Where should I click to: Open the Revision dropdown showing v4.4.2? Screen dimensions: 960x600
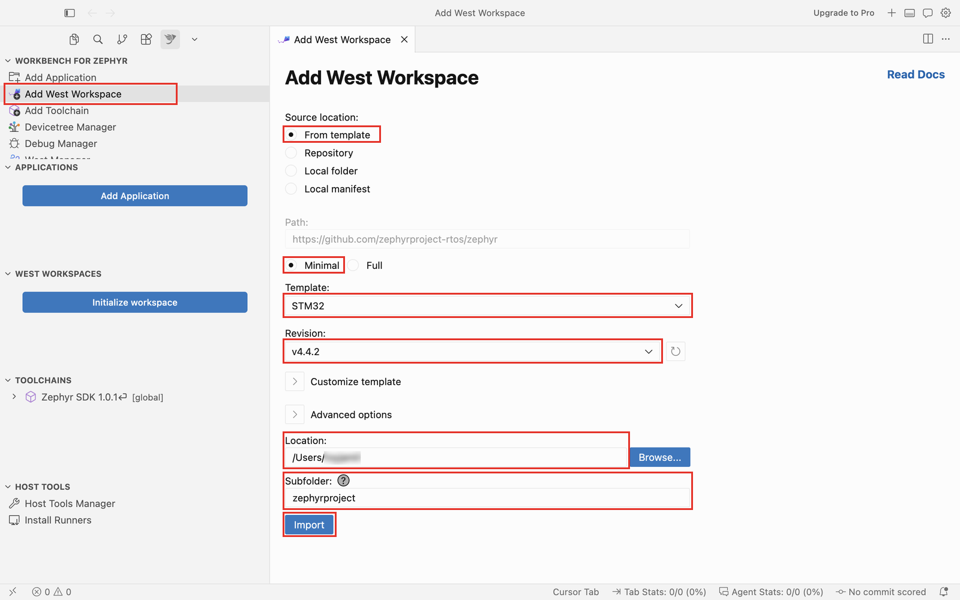pos(473,352)
